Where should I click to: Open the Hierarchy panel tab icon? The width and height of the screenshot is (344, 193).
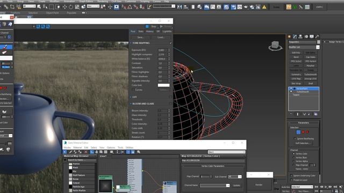coord(300,36)
